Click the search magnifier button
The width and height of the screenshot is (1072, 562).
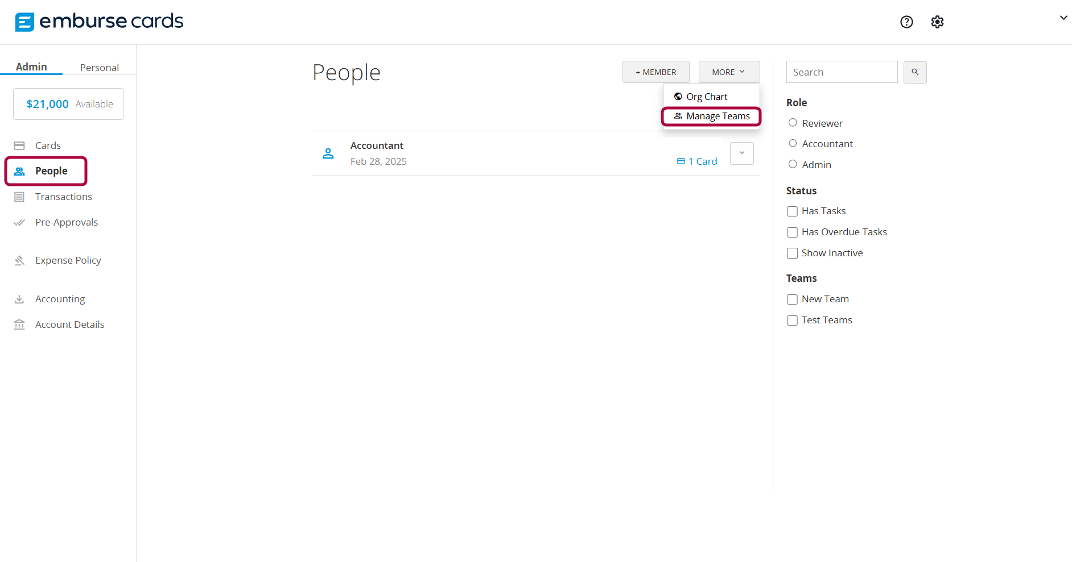tap(915, 72)
